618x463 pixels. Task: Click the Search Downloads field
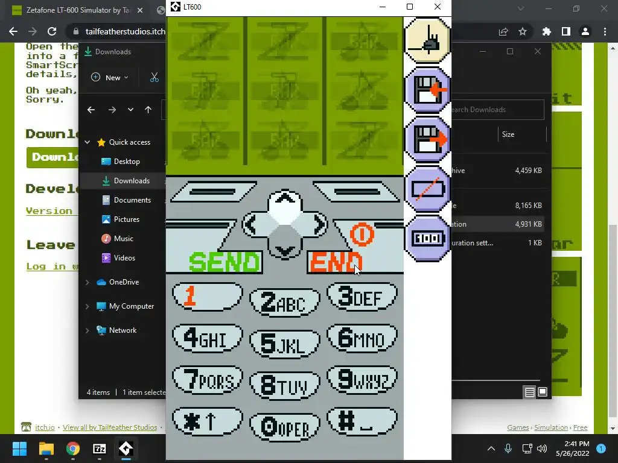497,110
